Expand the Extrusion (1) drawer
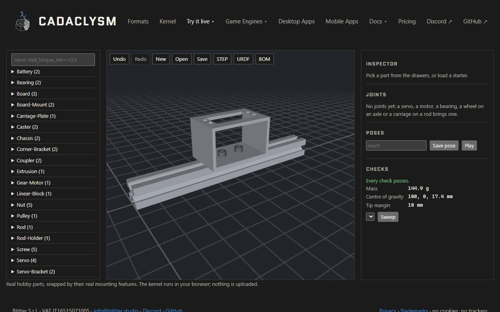The width and height of the screenshot is (500, 312). tap(53, 172)
